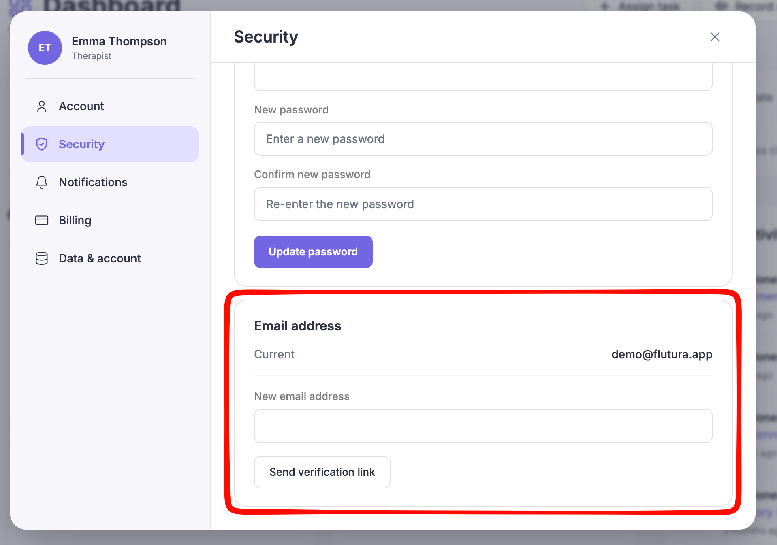Click the Update password button
Screen dimensions: 777x545
pos(313,252)
